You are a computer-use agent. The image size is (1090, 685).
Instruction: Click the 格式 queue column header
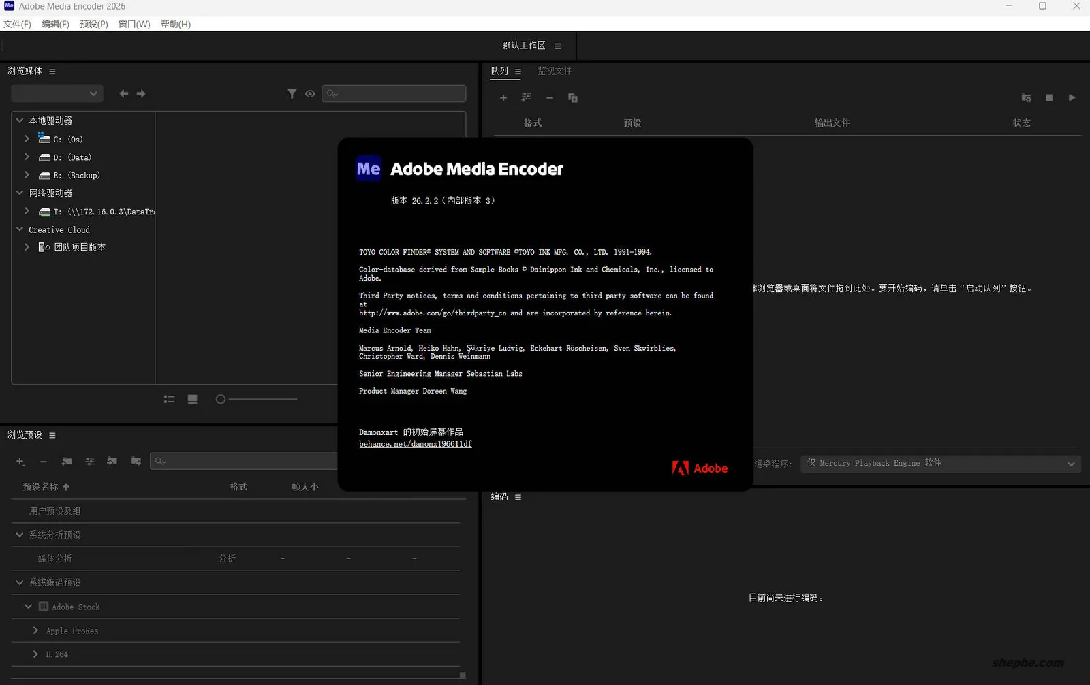[x=533, y=123]
